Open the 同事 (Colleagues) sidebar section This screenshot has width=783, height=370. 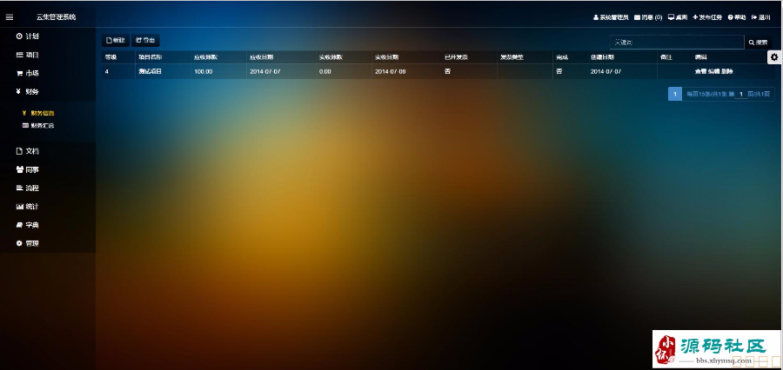(28, 169)
